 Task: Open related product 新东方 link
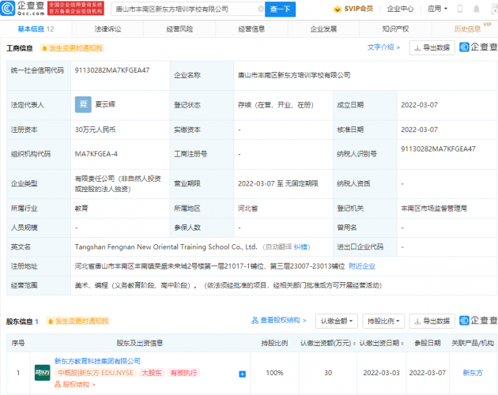point(473,373)
